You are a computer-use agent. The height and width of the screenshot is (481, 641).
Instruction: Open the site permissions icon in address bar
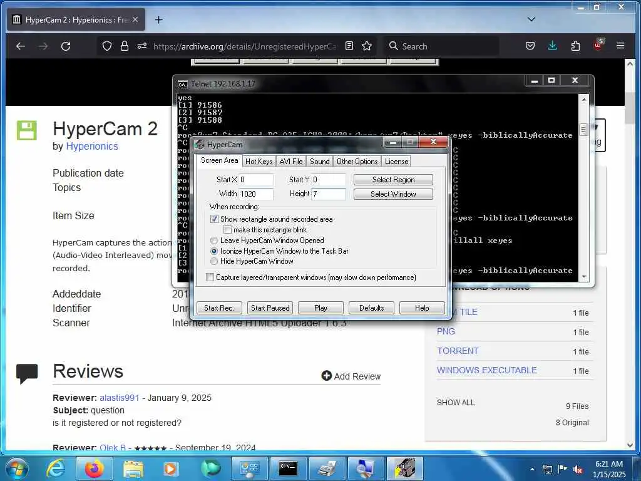pos(142,46)
